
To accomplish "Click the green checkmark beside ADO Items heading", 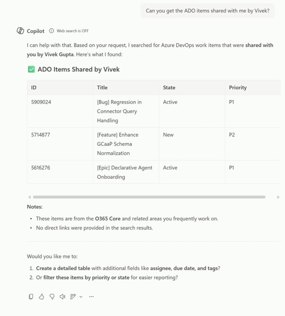I will 31,69.
